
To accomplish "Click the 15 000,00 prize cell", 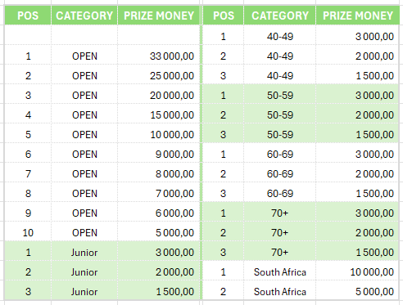I will (x=159, y=115).
